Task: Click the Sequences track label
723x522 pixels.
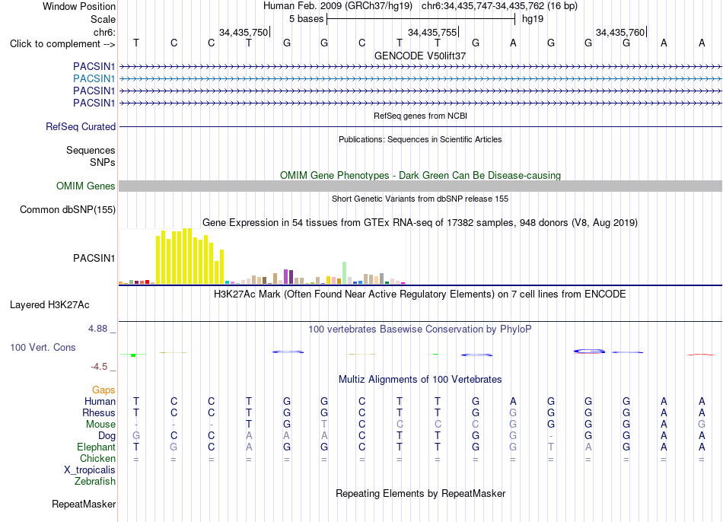Action: (91, 151)
